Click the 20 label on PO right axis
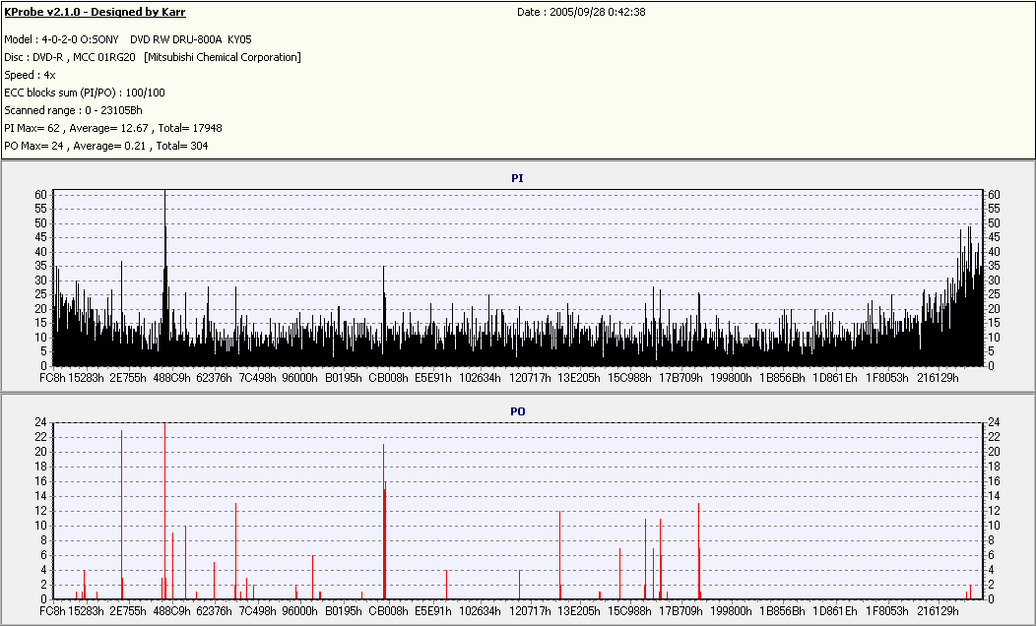Image resolution: width=1036 pixels, height=626 pixels. tap(994, 453)
